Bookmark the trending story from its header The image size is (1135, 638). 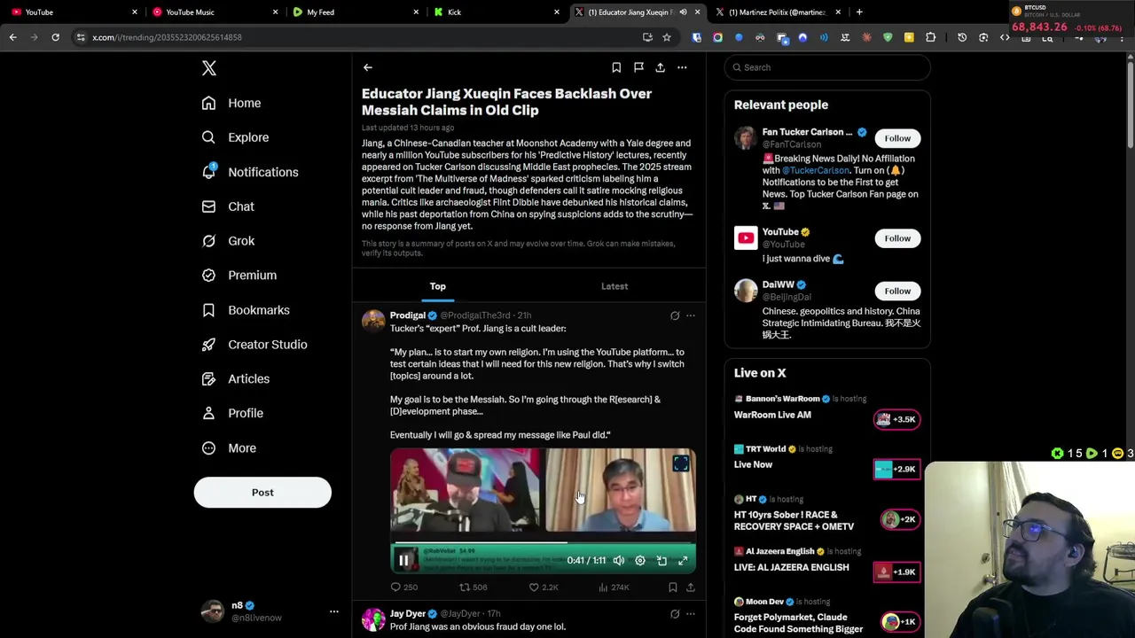pos(616,67)
